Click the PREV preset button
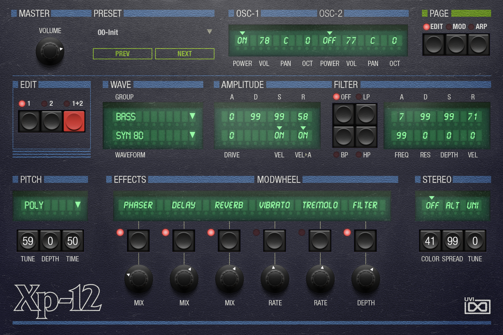 click(x=122, y=53)
